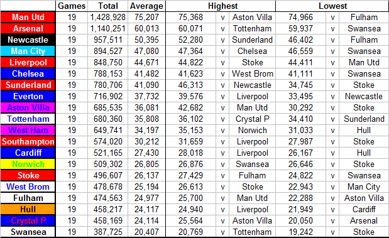Viewport: 389px width, 238px height.
Task: Click the Lowest column header
Action: [x=332, y=6]
